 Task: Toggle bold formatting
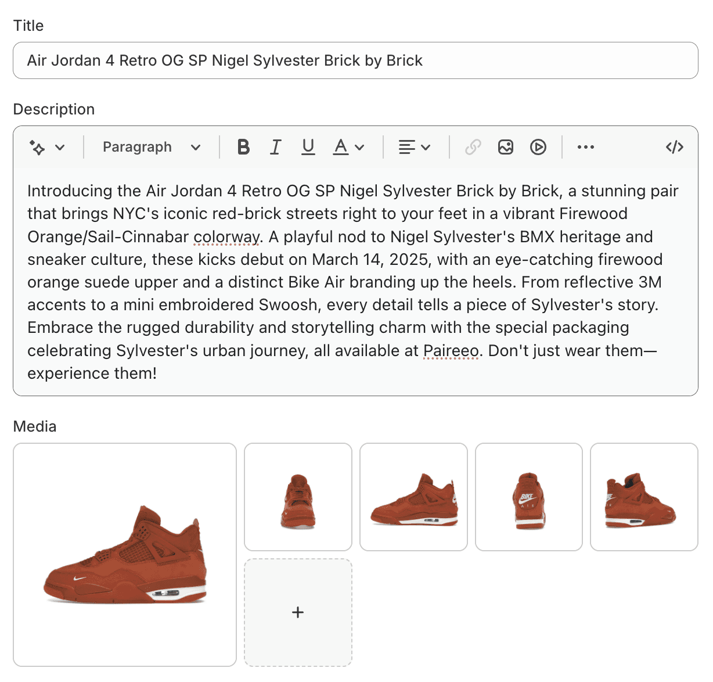(244, 147)
